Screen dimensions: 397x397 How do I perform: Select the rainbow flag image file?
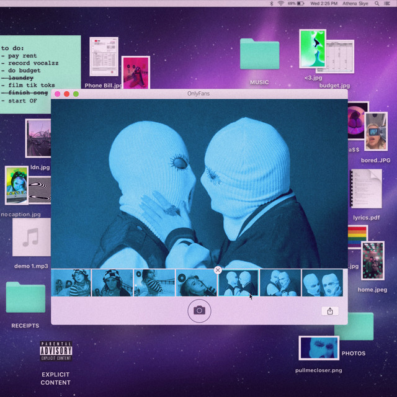(x=357, y=237)
